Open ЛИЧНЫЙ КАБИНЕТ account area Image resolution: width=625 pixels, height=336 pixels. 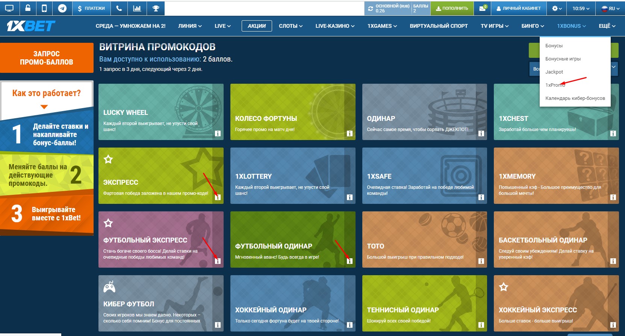[519, 8]
